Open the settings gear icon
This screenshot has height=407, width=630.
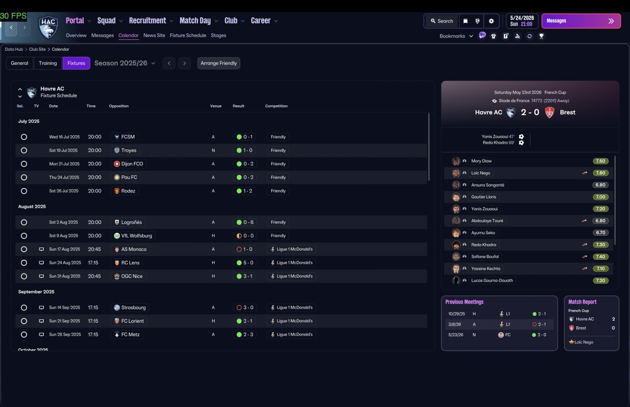pyautogui.click(x=491, y=21)
